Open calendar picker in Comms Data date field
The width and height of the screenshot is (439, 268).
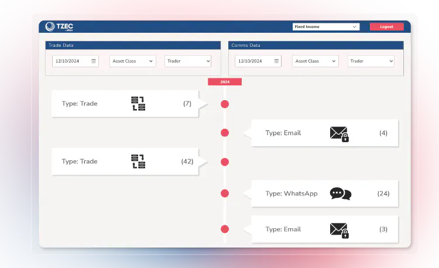(276, 61)
